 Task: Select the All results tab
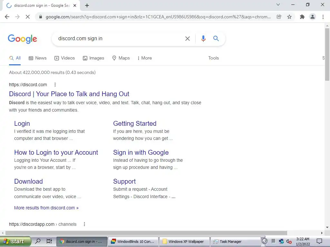pyautogui.click(x=15, y=58)
